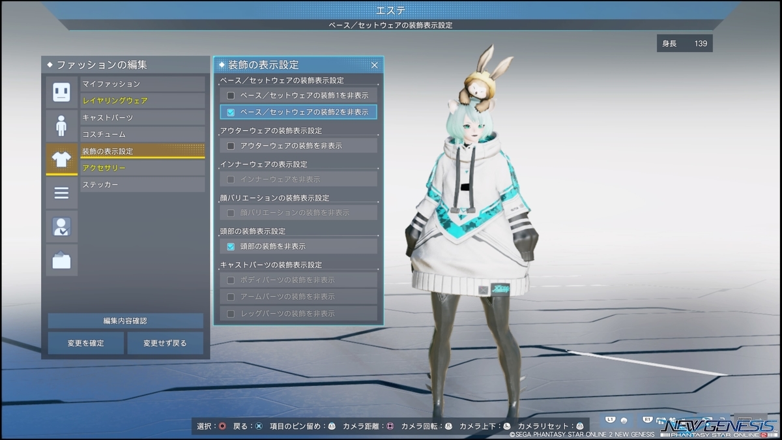Image resolution: width=782 pixels, height=440 pixels.
Task: Open the folder-shaped category icon
Action: pyautogui.click(x=61, y=260)
